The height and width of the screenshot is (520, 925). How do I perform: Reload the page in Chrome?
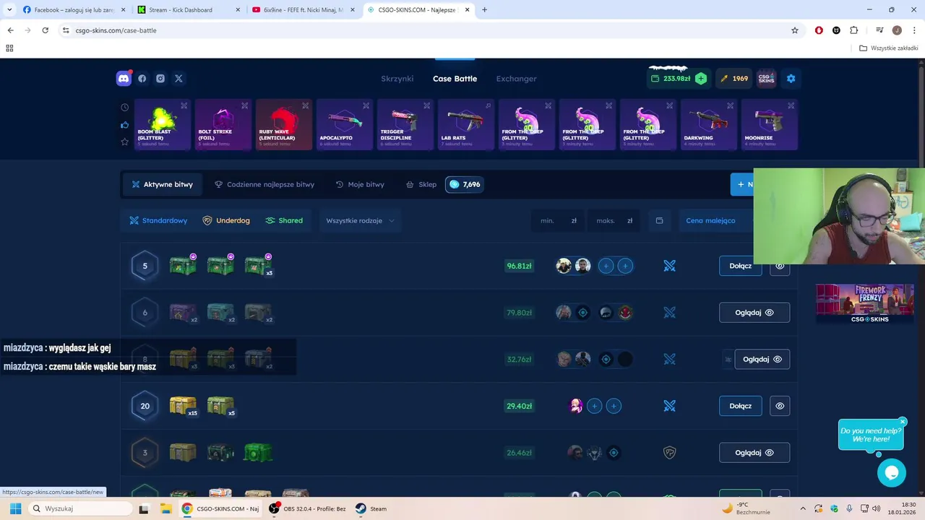pos(45,30)
